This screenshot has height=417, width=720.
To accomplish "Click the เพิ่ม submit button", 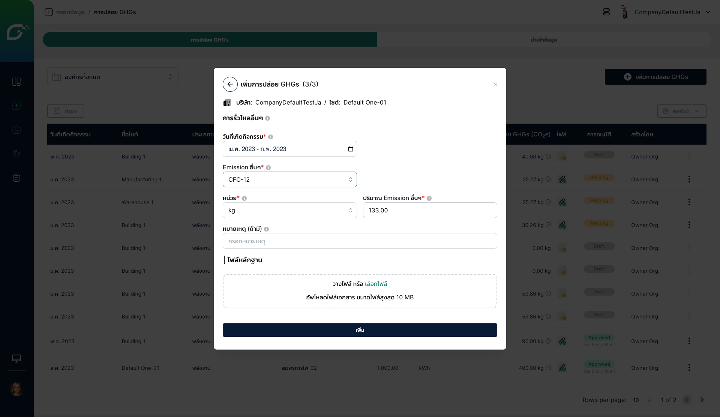I will pos(360,330).
